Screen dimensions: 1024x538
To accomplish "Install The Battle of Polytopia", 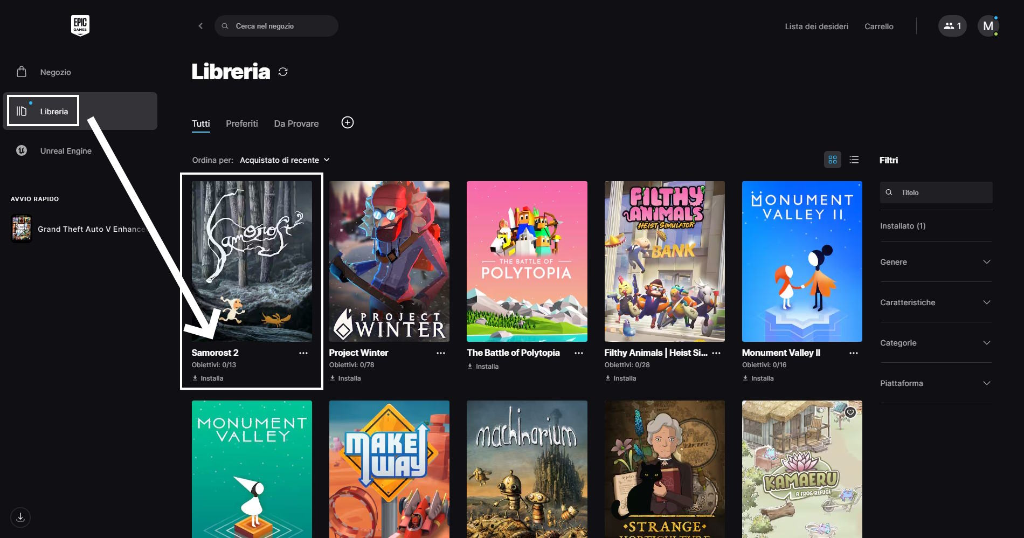I will (x=483, y=366).
